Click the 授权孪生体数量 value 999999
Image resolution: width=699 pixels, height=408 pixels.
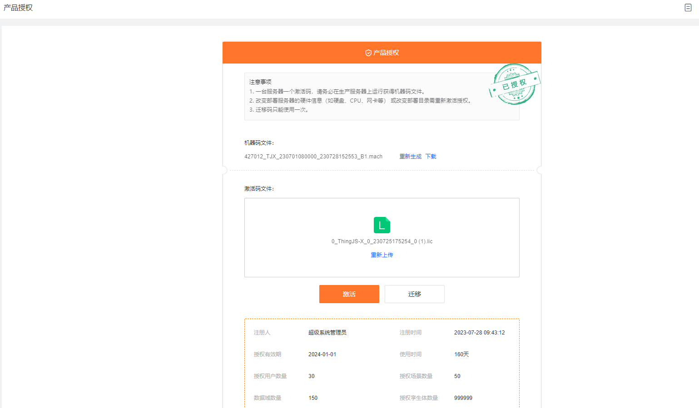pos(463,398)
